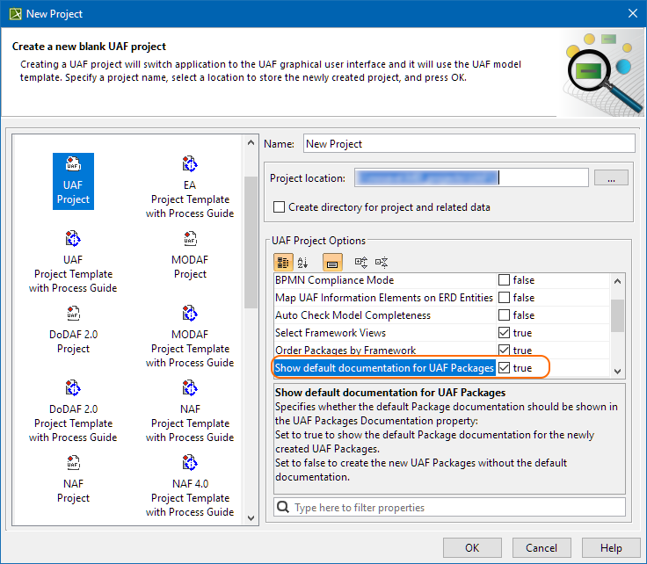Image resolution: width=647 pixels, height=564 pixels.
Task: Pick the DoDAF 2.0 Project template
Action: [x=73, y=314]
